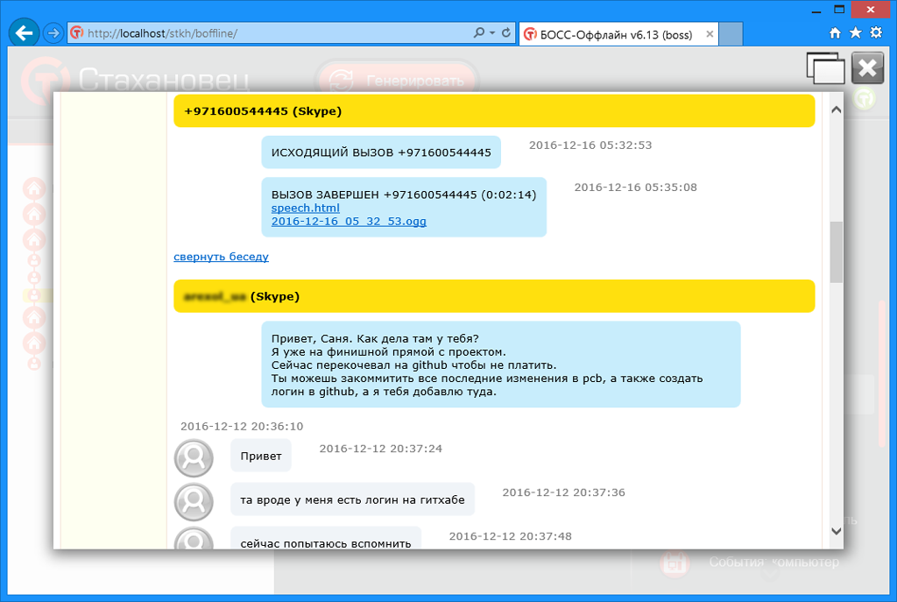The height and width of the screenshot is (602, 897).
Task: Close the chat popup with X icon
Action: tap(867, 68)
